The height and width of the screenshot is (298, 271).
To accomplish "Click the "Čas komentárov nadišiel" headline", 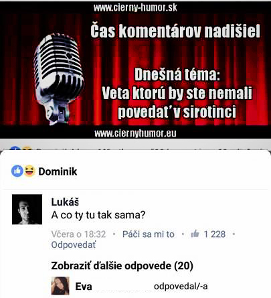I will coord(175,31).
